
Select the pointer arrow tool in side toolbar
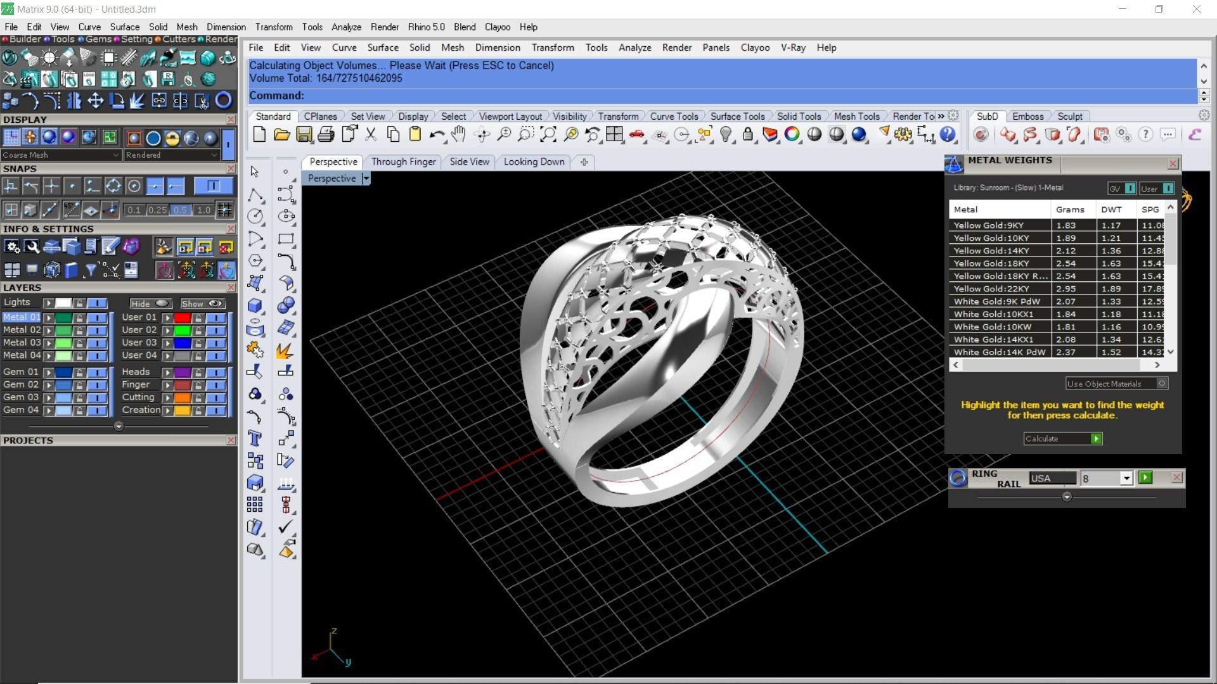click(x=255, y=172)
